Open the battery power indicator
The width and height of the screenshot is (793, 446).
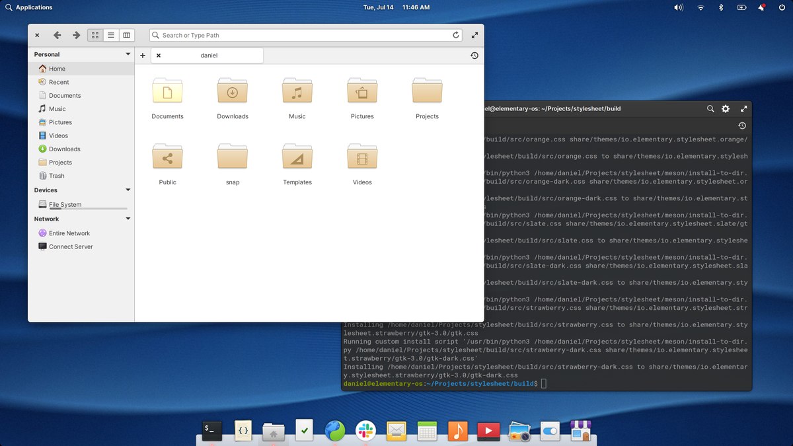741,7
